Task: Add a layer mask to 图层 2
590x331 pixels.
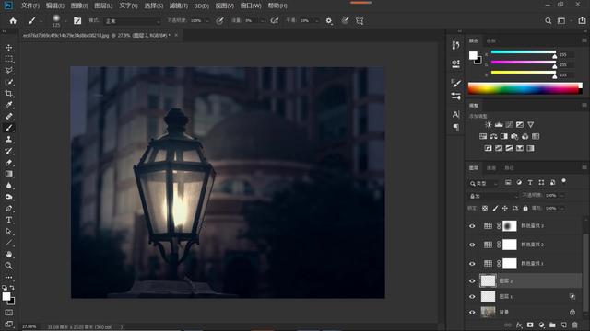Action: pos(530,325)
